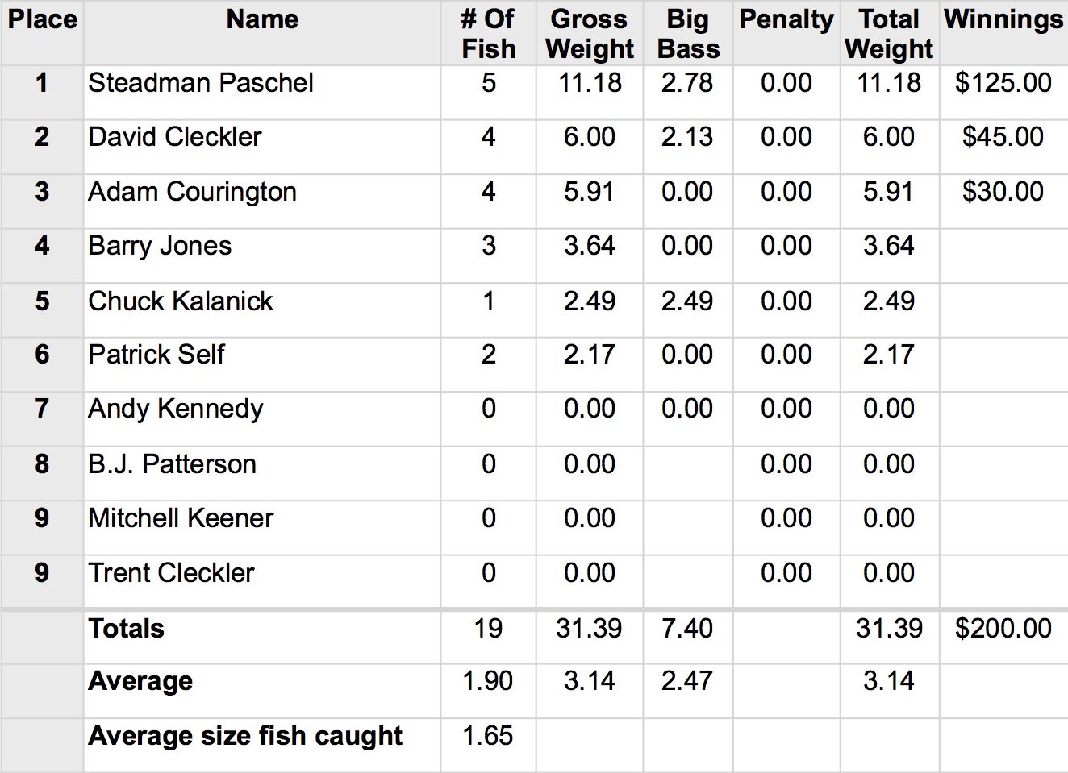Image resolution: width=1068 pixels, height=773 pixels.
Task: Click the Name column header
Action: (262, 19)
